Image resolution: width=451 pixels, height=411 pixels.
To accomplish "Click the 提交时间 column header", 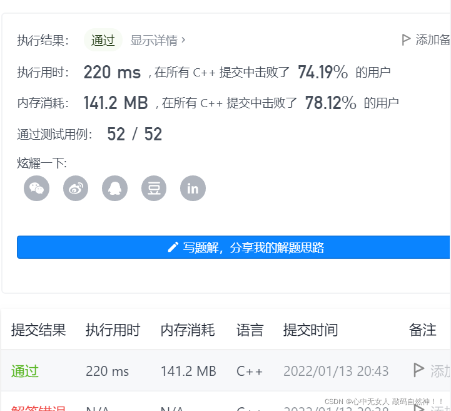I will coord(311,330).
